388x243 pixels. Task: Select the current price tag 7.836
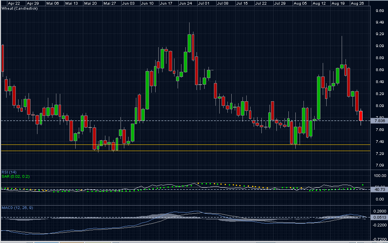click(x=380, y=121)
